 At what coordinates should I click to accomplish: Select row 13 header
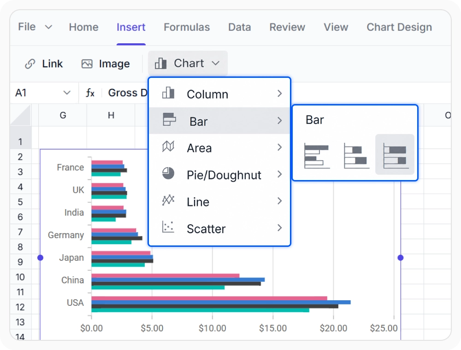[20, 322]
